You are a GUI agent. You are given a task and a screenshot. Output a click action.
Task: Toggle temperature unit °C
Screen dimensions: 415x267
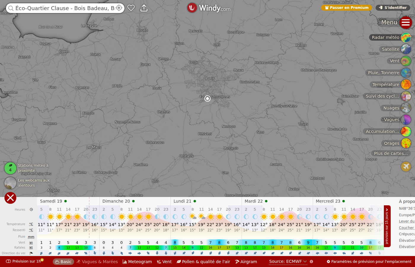[31, 224]
